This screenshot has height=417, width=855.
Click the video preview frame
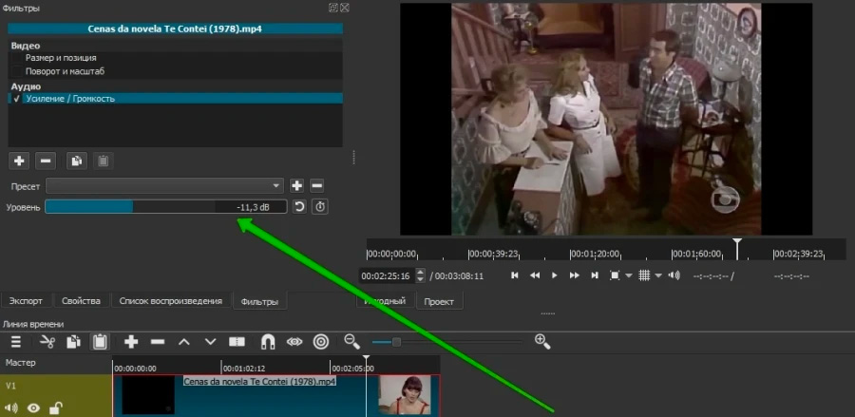tap(606, 120)
